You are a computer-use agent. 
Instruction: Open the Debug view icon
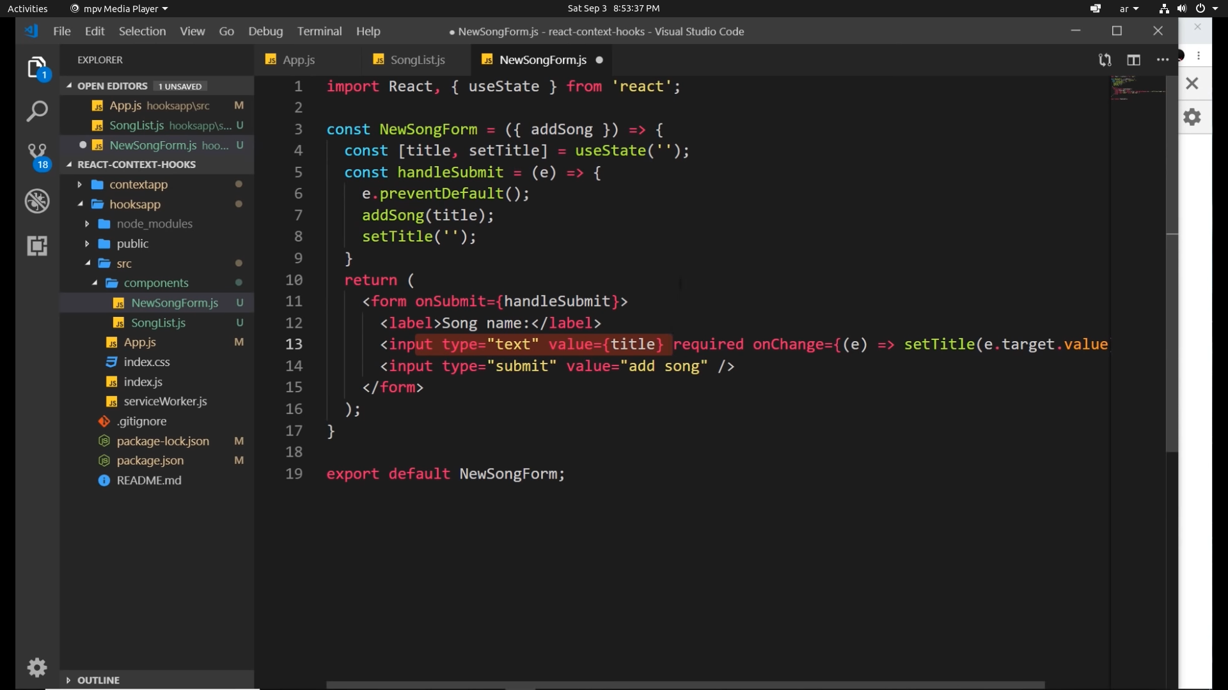(37, 201)
